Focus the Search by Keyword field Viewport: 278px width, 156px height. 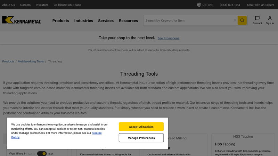188,20
